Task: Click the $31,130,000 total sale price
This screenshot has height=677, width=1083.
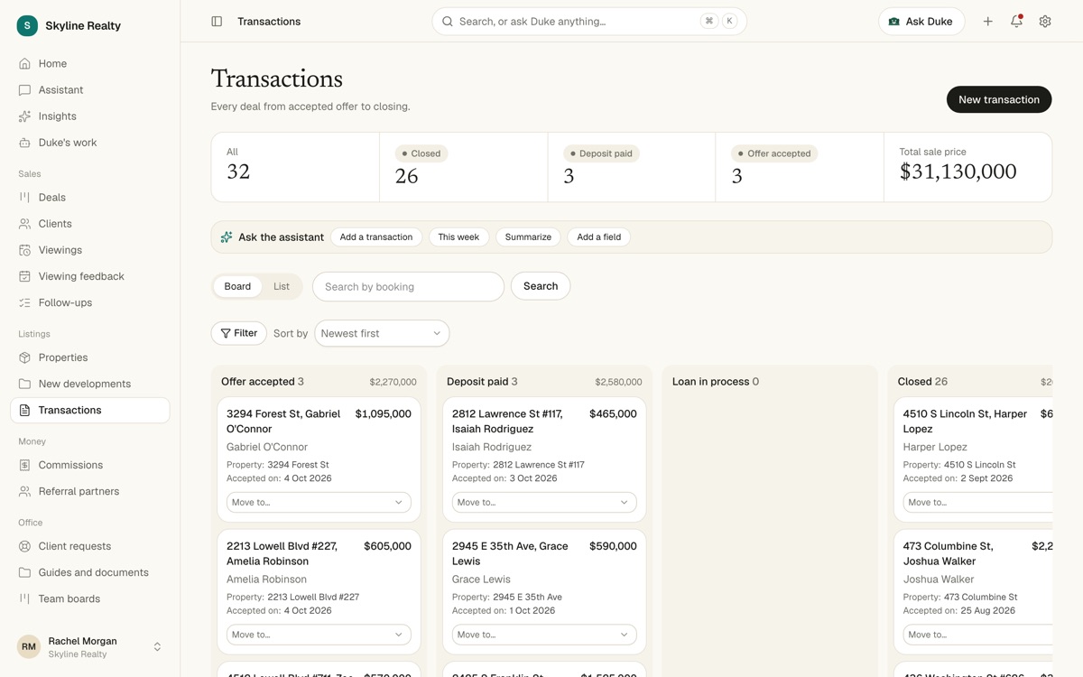Action: point(958,172)
